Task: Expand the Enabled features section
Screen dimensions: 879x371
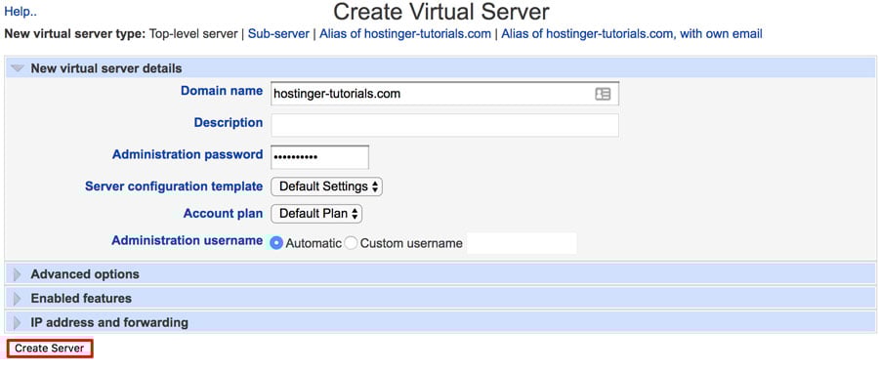Action: tap(18, 299)
